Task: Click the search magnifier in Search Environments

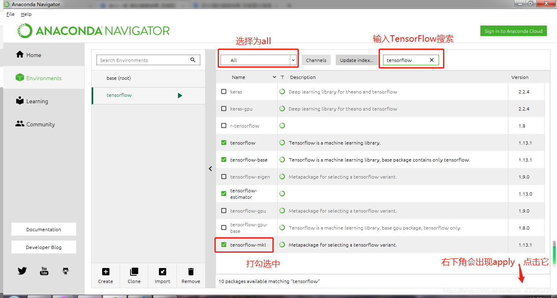Action: (193, 60)
